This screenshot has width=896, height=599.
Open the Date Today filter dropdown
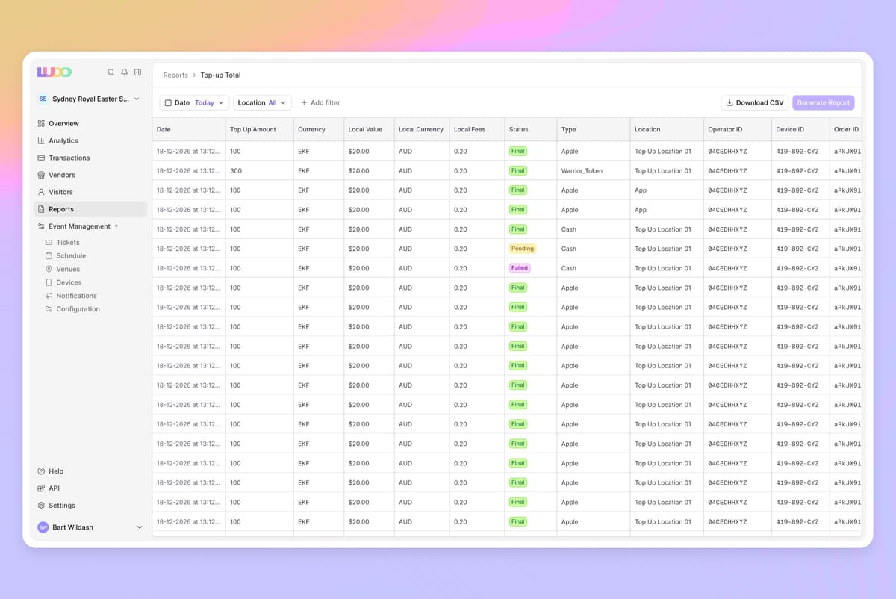pos(193,103)
